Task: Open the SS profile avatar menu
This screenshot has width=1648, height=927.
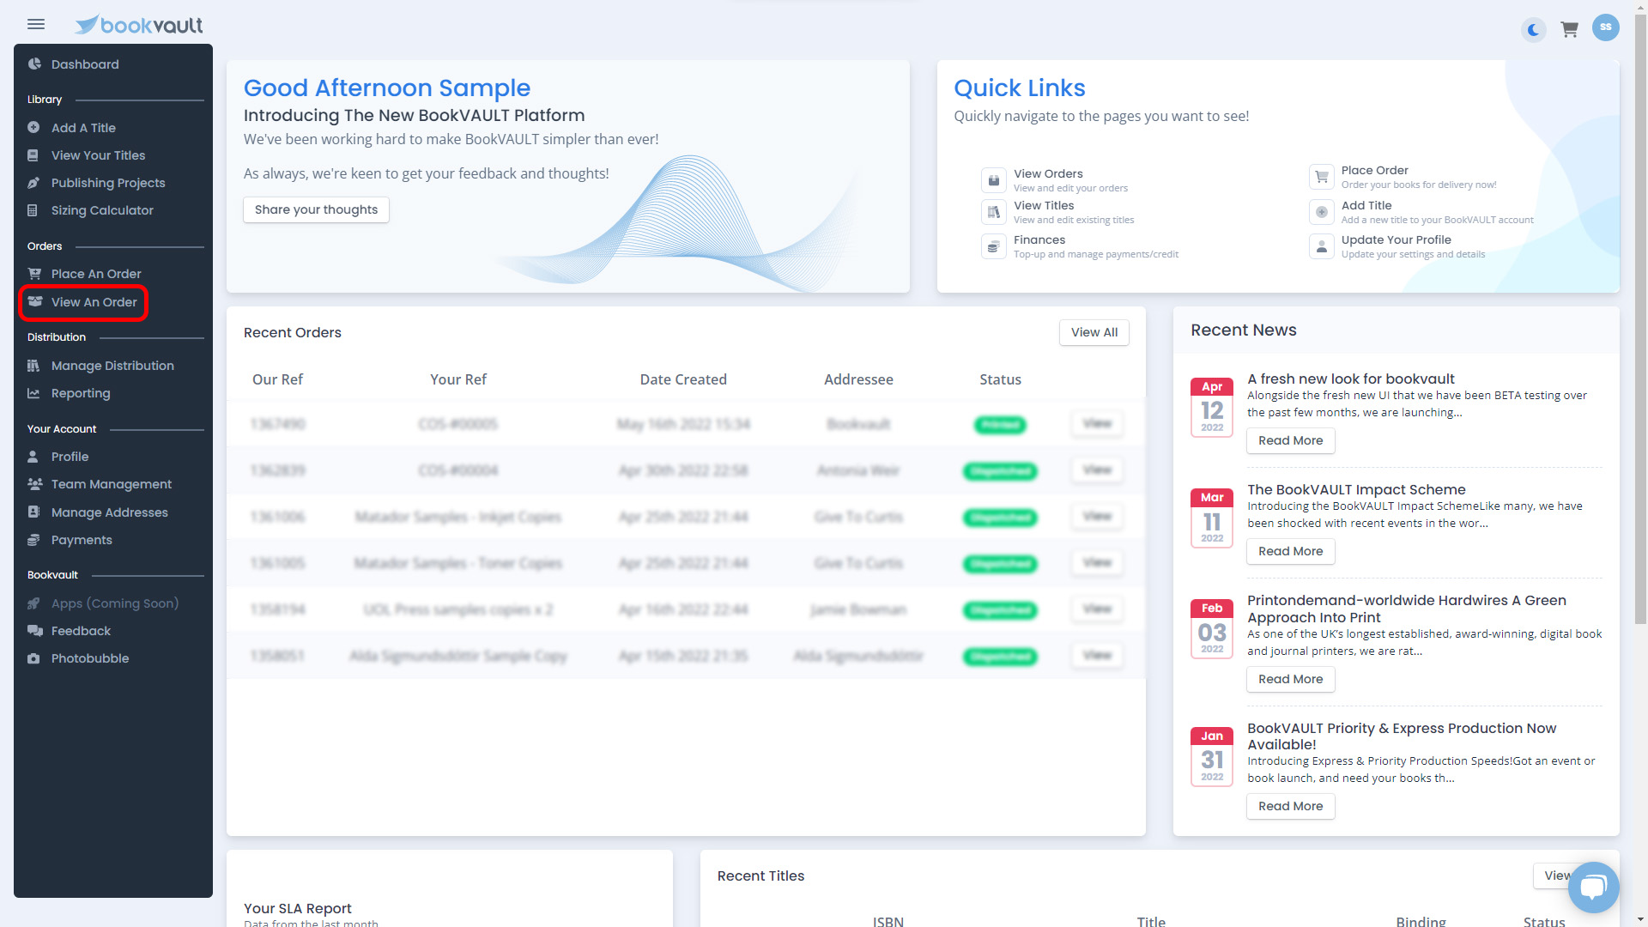Action: pyautogui.click(x=1606, y=27)
